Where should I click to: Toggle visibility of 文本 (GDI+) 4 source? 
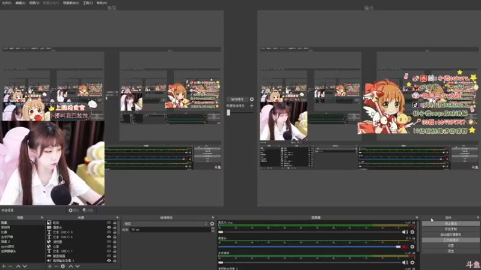click(x=109, y=237)
